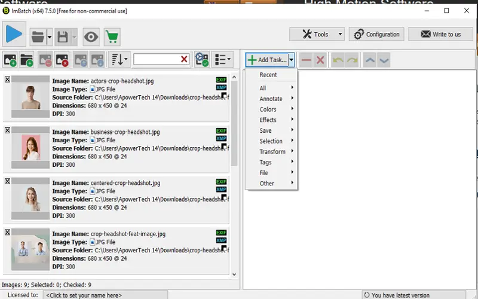Click the delete all tasks X icon
The image size is (478, 299).
[x=320, y=60]
